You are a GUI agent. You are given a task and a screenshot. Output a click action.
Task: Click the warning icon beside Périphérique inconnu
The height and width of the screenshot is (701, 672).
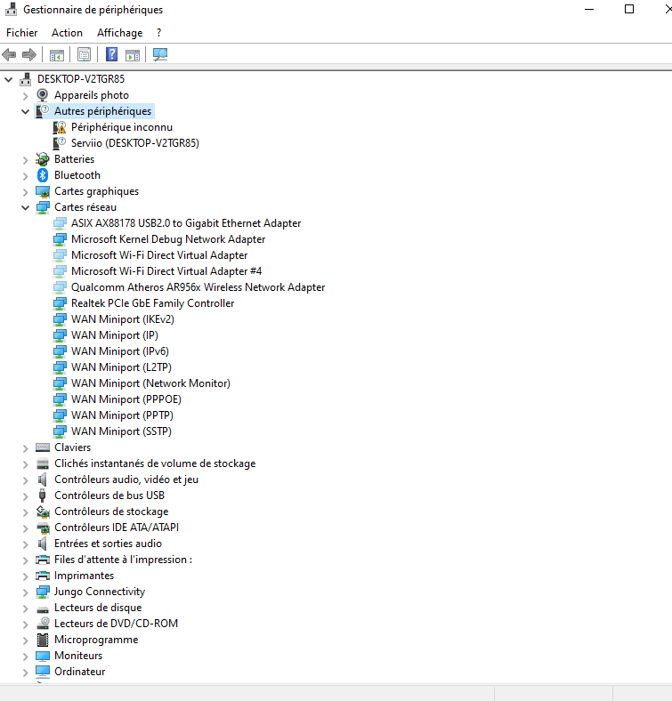59,127
